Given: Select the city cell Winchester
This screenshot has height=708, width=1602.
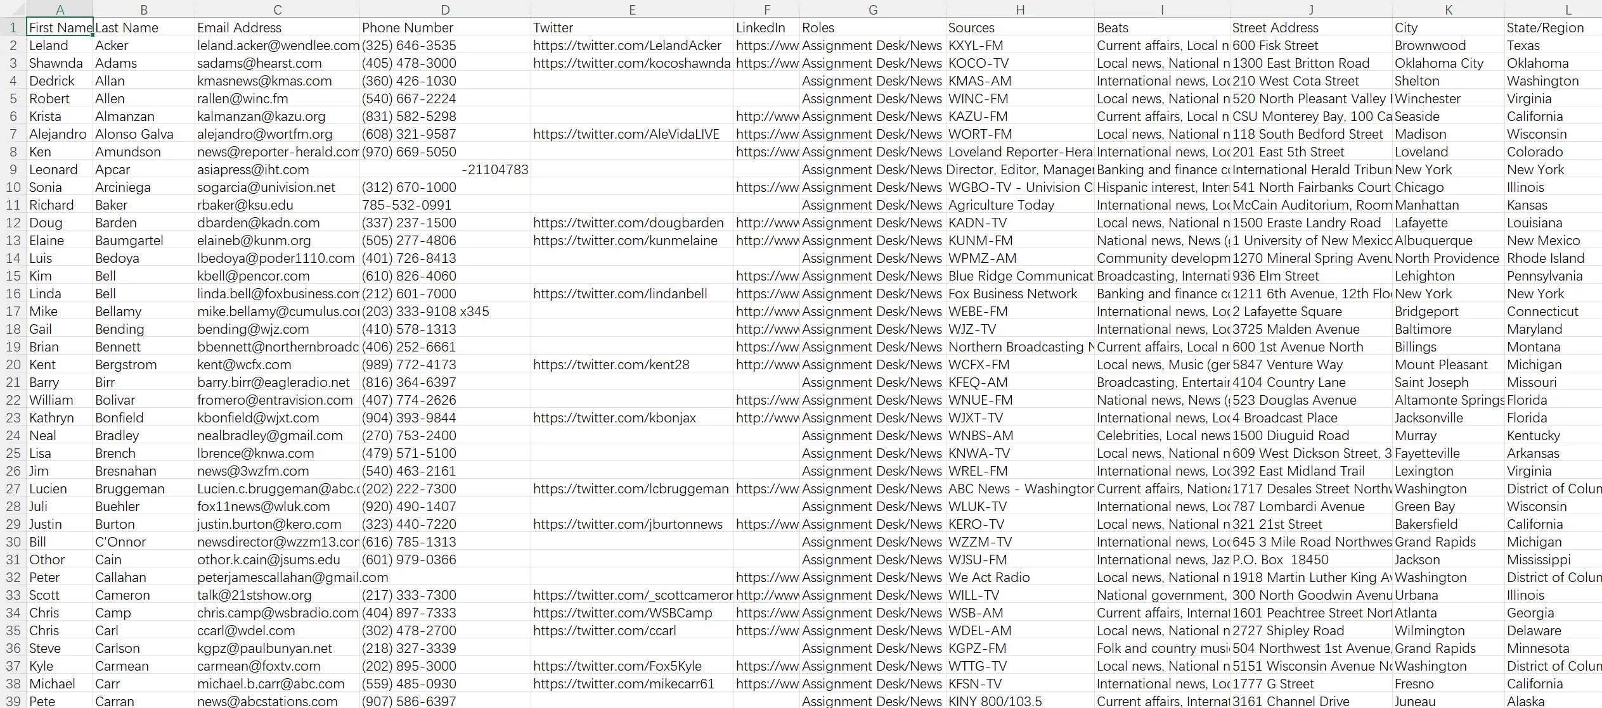Looking at the screenshot, I should tap(1449, 99).
